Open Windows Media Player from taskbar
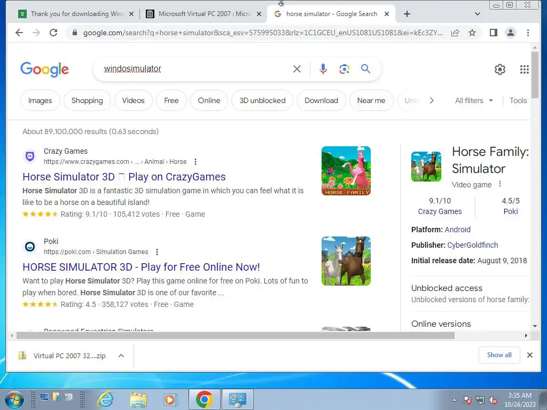Image resolution: width=547 pixels, height=410 pixels. [x=171, y=399]
